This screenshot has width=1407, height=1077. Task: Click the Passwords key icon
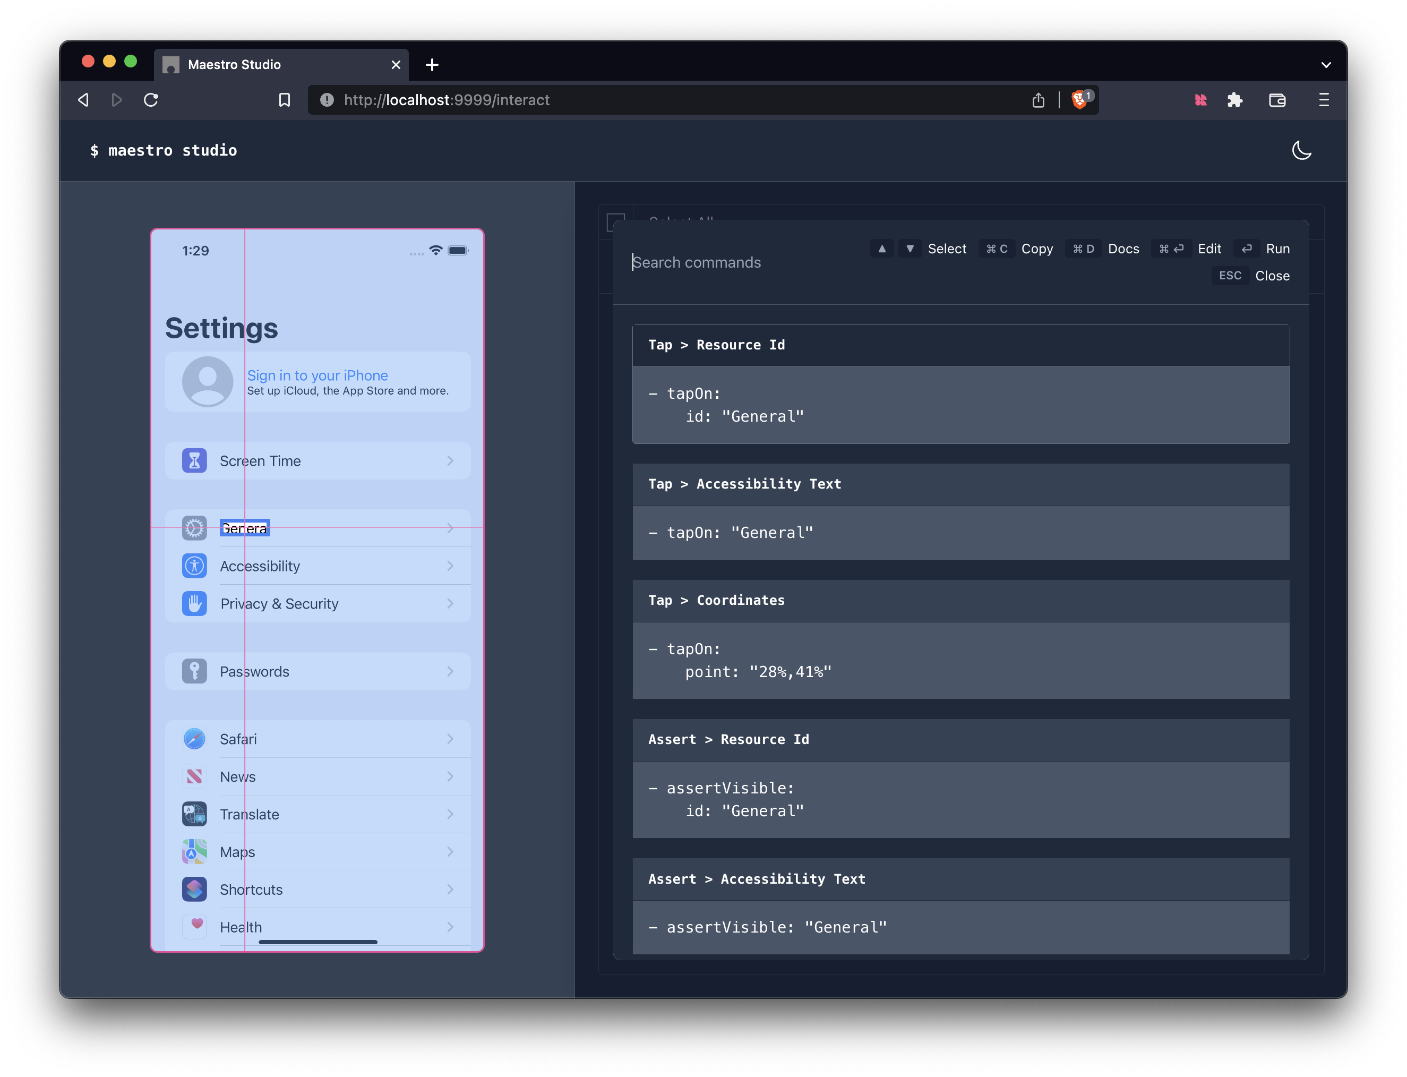194,671
